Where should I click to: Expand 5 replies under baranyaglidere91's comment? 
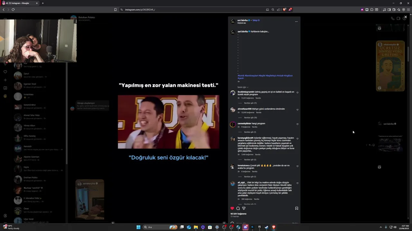click(x=250, y=159)
